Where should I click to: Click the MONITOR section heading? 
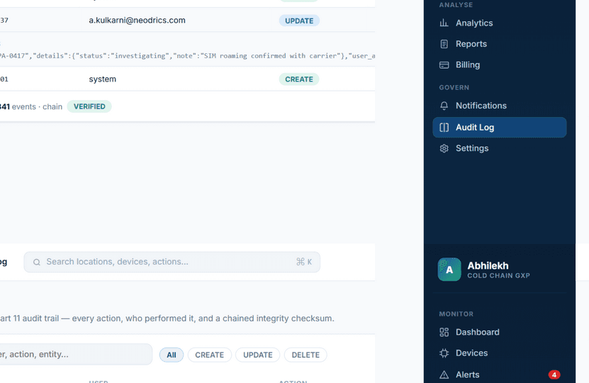(x=456, y=314)
